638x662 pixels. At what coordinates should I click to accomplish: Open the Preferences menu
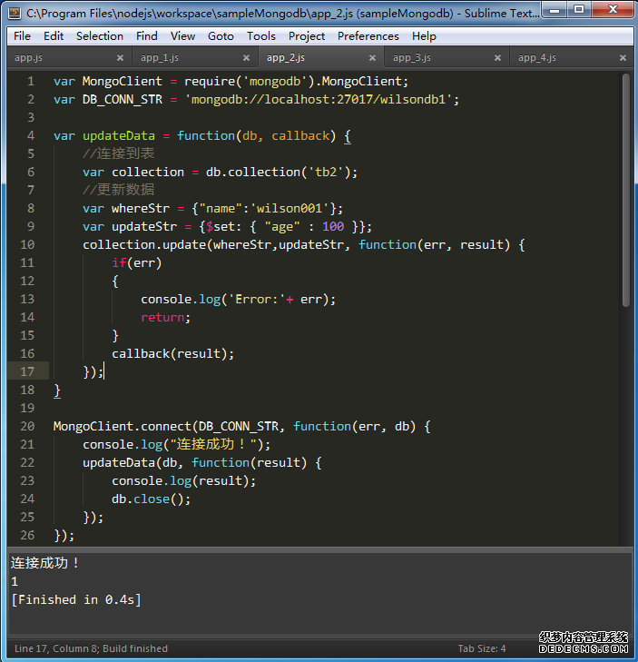click(x=368, y=36)
